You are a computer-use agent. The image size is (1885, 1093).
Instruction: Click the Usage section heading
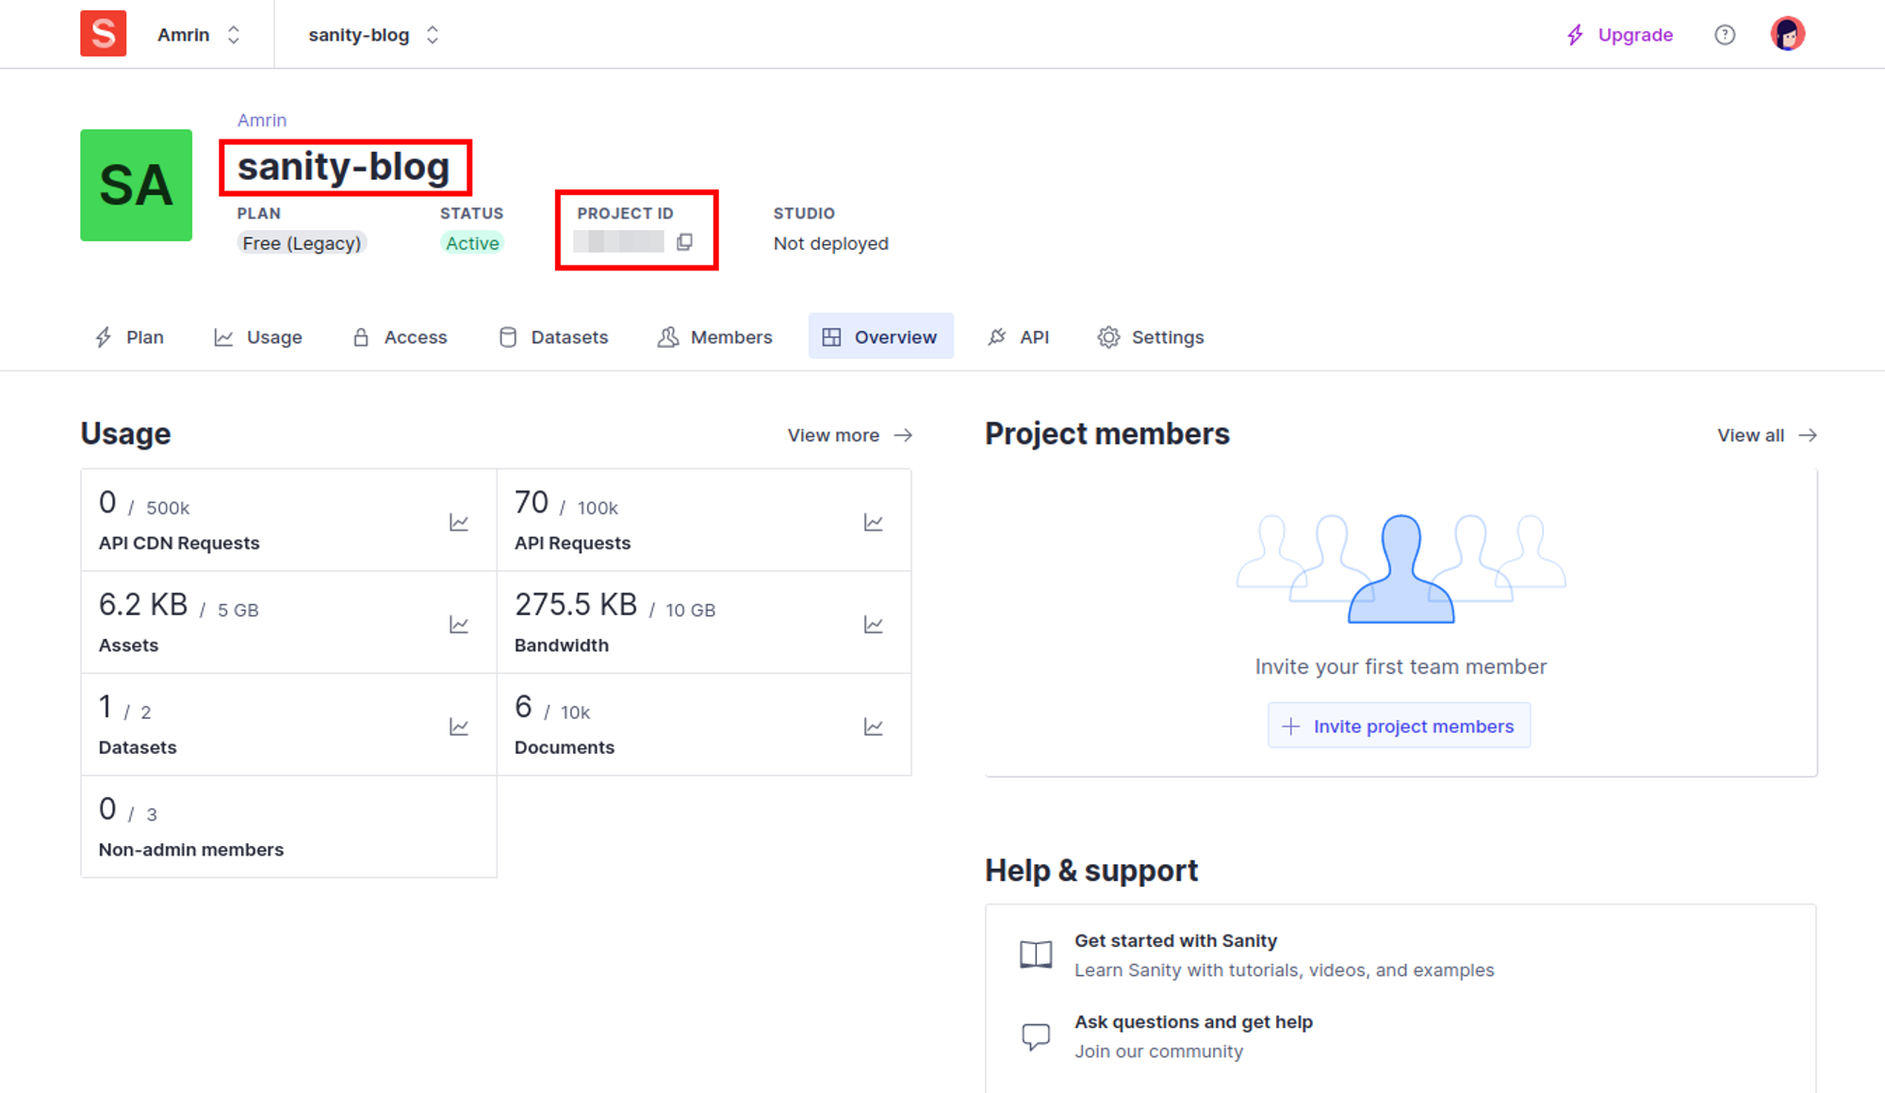125,433
